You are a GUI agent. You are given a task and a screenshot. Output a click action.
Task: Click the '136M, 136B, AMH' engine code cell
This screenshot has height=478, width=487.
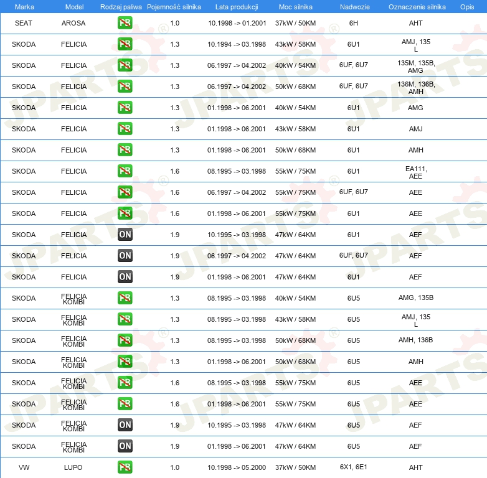416,88
